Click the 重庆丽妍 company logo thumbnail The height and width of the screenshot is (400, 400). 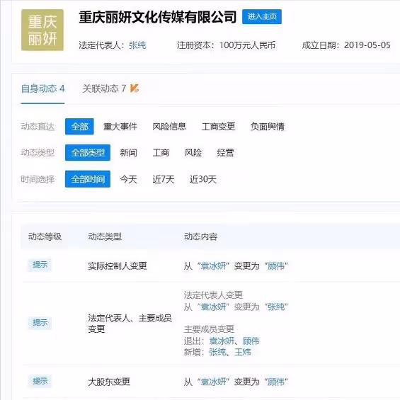42,30
